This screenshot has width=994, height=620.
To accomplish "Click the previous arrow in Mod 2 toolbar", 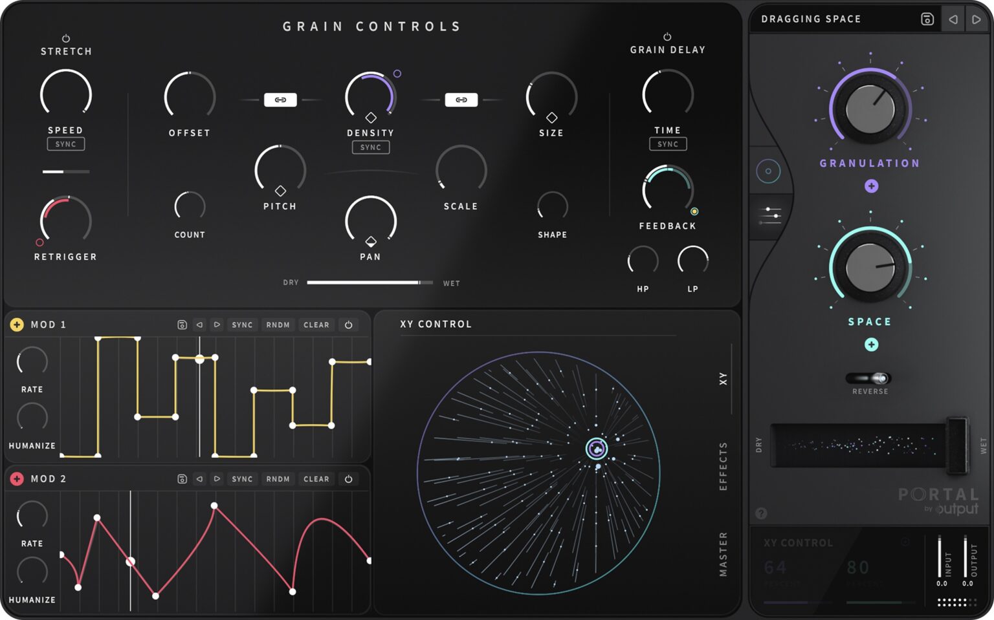I will coord(199,479).
